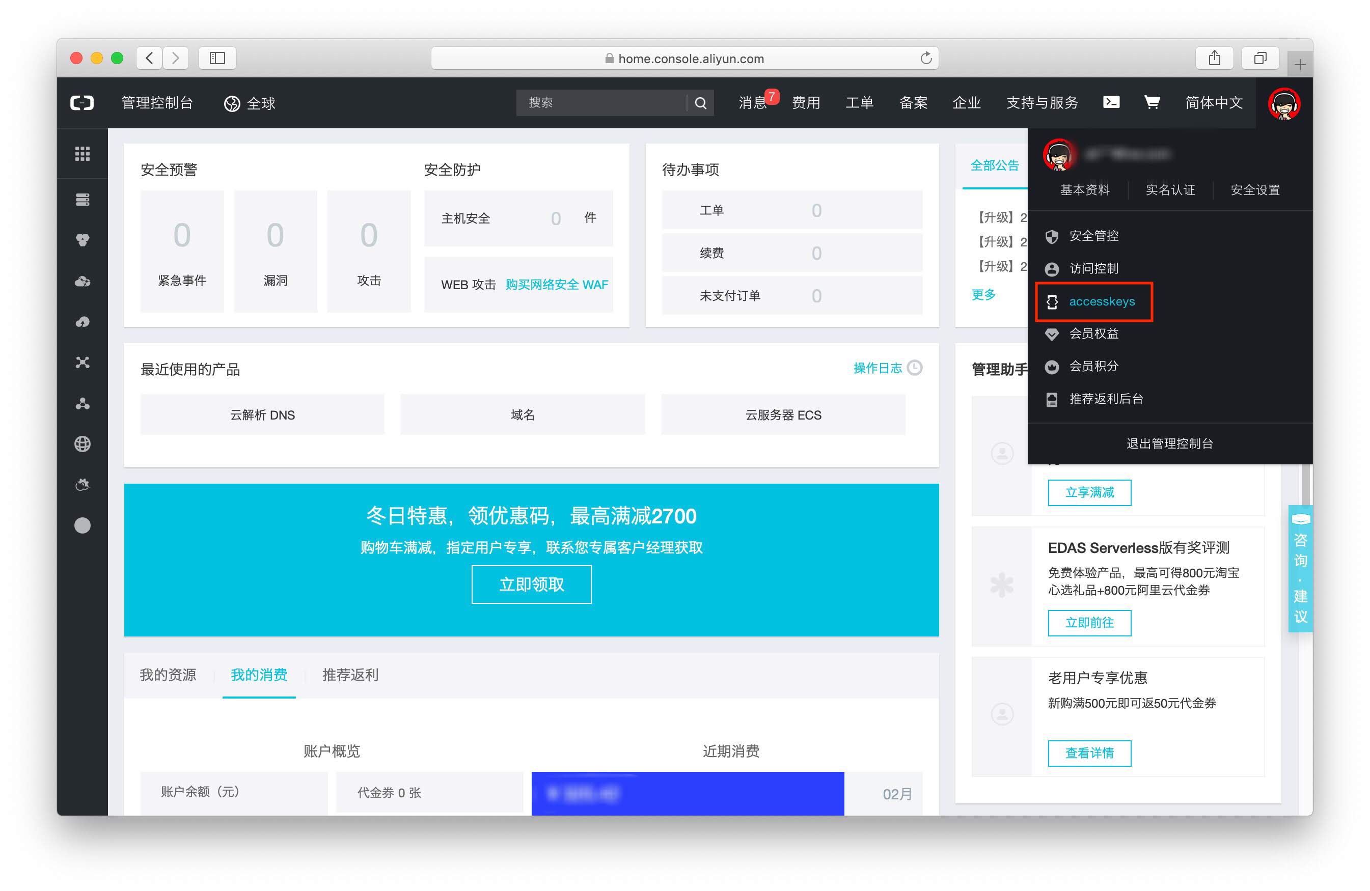
Task: Open the Cloud Shell terminal icon
Action: tap(1110, 102)
